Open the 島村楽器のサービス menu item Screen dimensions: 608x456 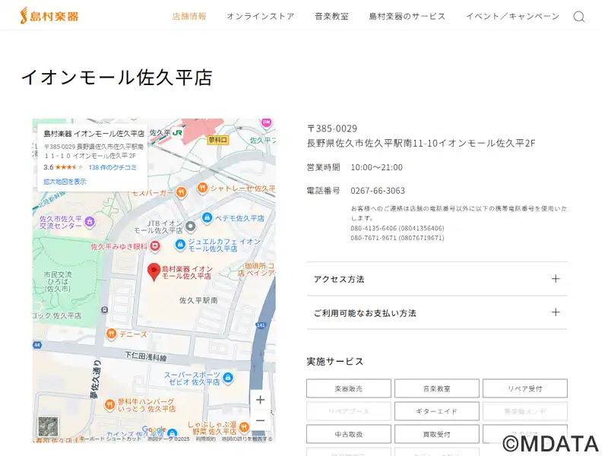(407, 16)
